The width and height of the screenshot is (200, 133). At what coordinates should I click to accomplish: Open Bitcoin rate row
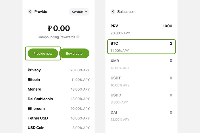click(x=59, y=80)
